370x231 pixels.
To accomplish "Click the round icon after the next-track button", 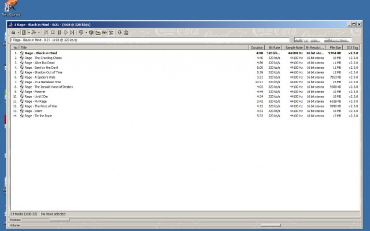I will coord(81,32).
